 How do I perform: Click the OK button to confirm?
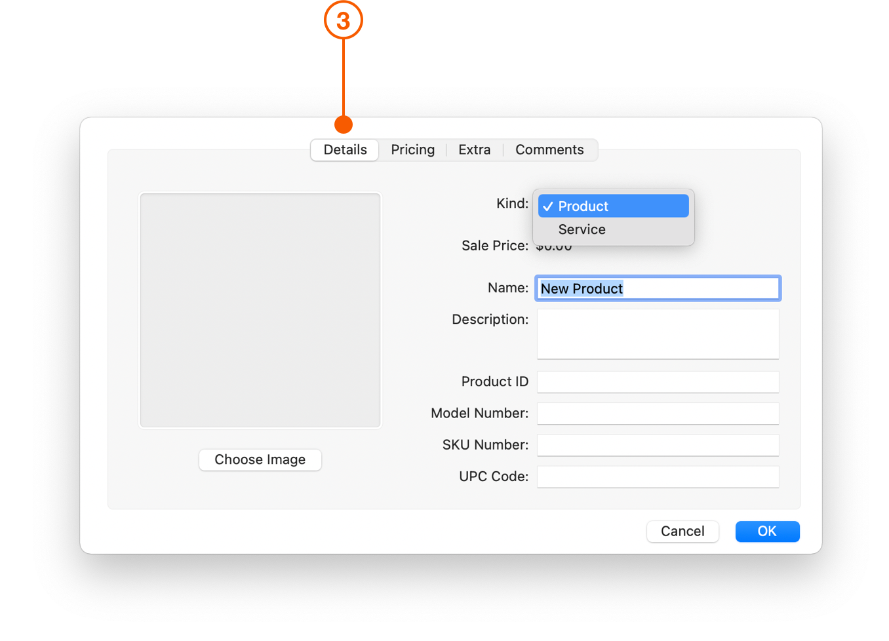point(767,531)
